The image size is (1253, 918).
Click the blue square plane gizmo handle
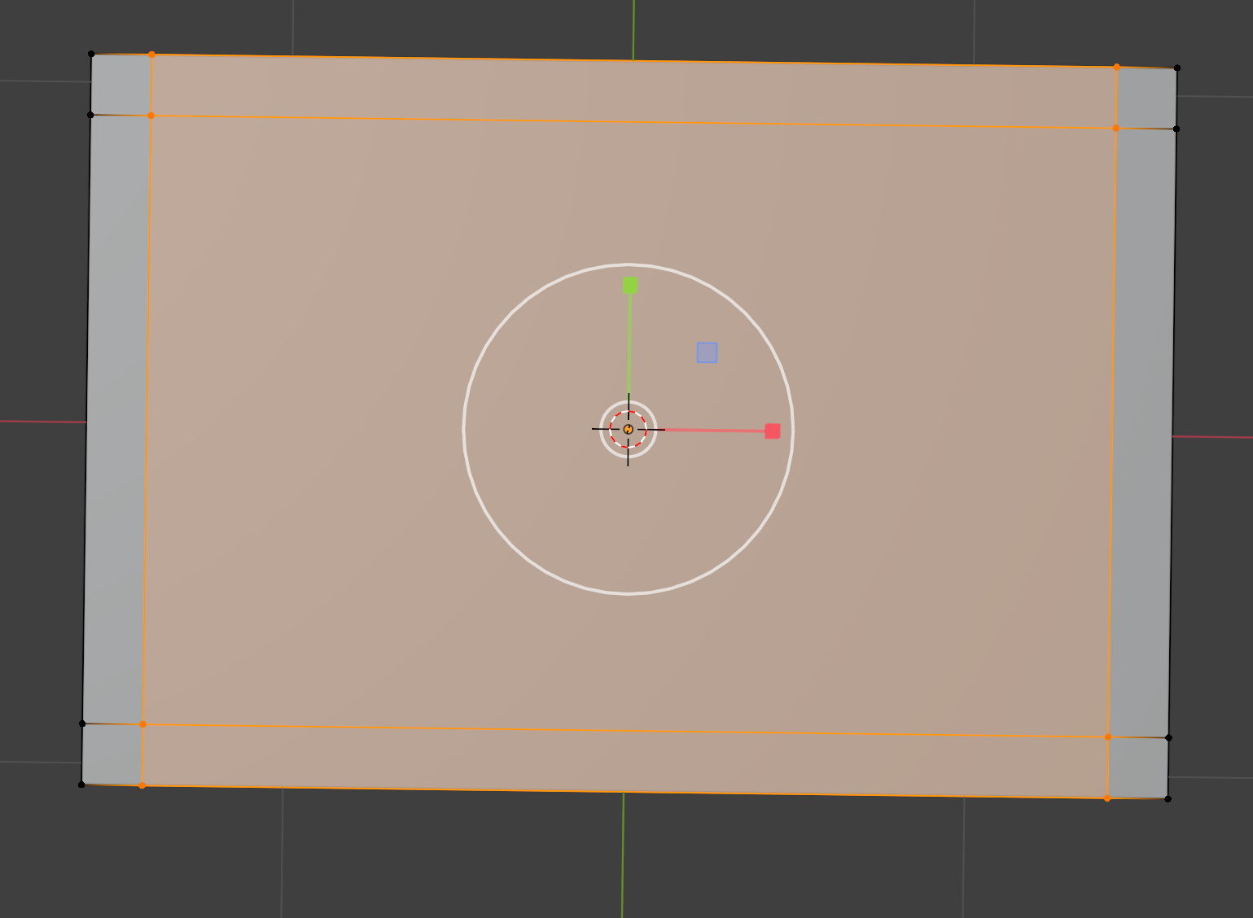click(707, 352)
